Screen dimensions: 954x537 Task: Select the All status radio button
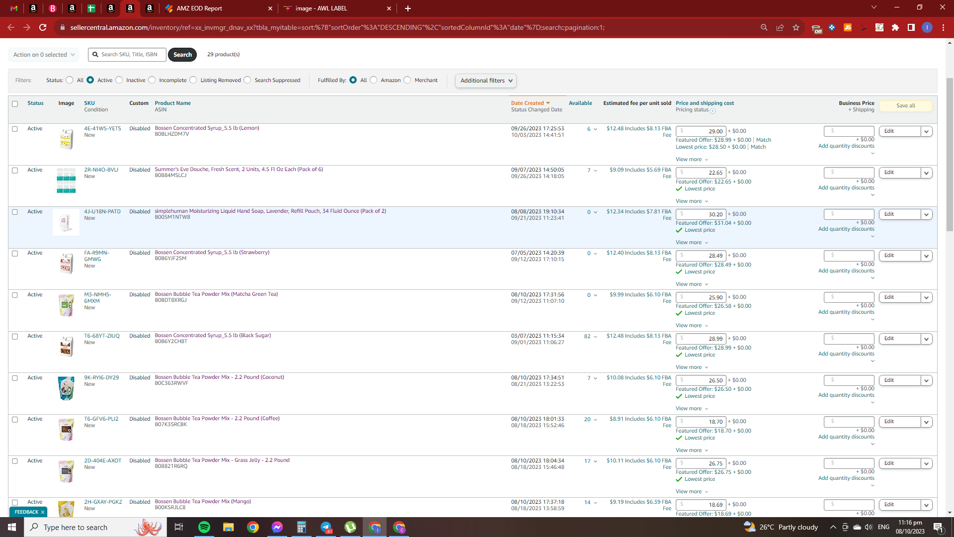(x=70, y=80)
